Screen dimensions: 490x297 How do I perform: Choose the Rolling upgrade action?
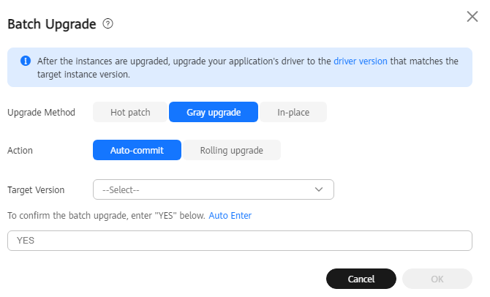(x=232, y=151)
